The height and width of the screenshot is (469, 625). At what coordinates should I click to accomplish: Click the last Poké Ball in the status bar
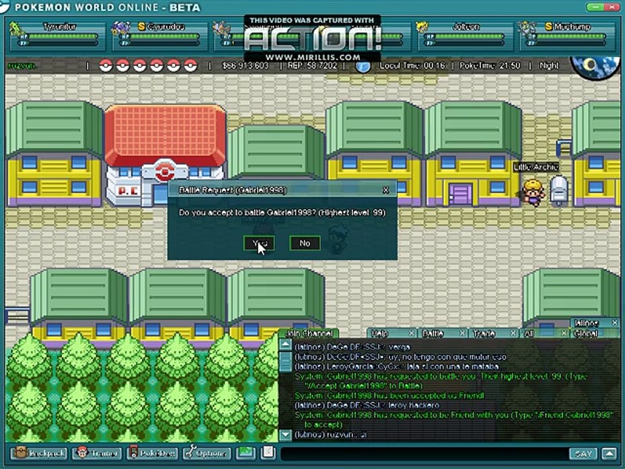point(191,65)
